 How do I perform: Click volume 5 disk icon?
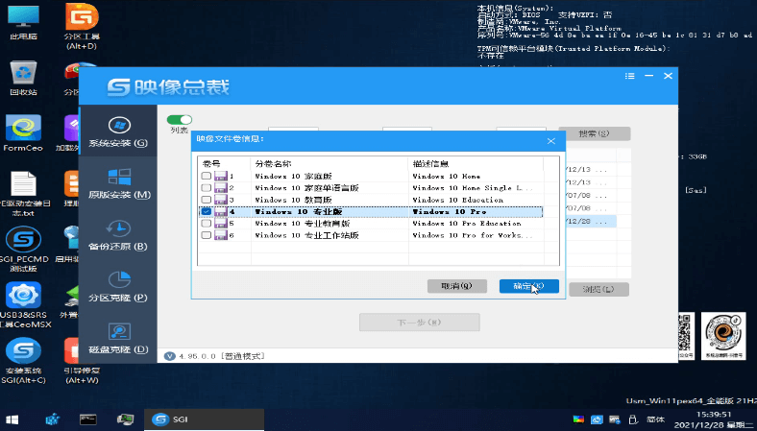(x=221, y=224)
